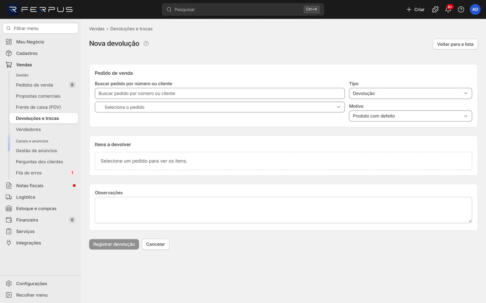Focus the Pesquisar global search field
The image size is (486, 303).
[x=243, y=9]
